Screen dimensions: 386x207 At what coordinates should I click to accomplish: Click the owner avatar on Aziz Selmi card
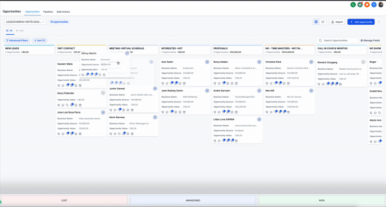(x=207, y=62)
